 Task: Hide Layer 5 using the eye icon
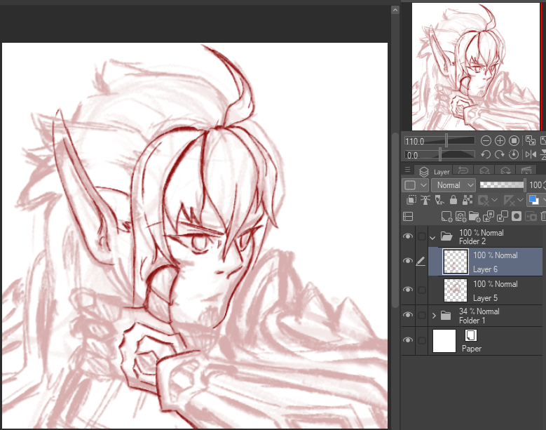click(408, 290)
